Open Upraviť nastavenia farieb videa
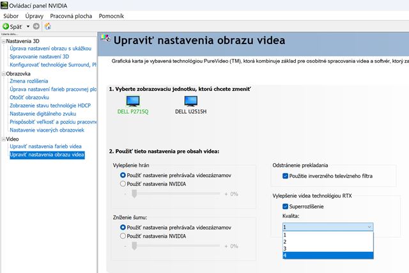 45,146
